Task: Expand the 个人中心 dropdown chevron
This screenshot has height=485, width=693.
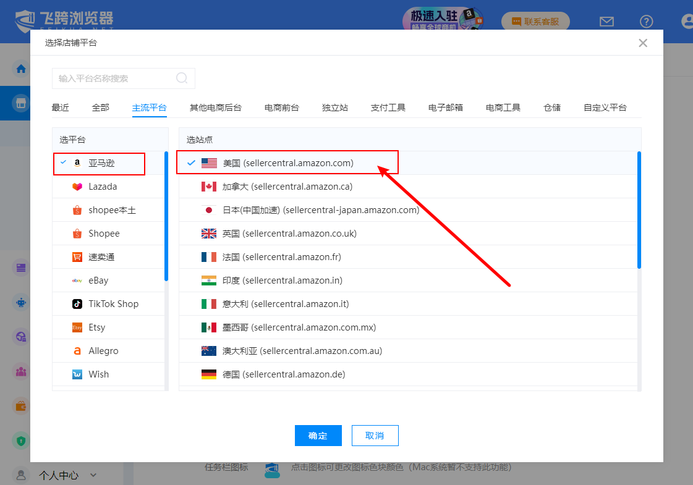Action: tap(93, 475)
